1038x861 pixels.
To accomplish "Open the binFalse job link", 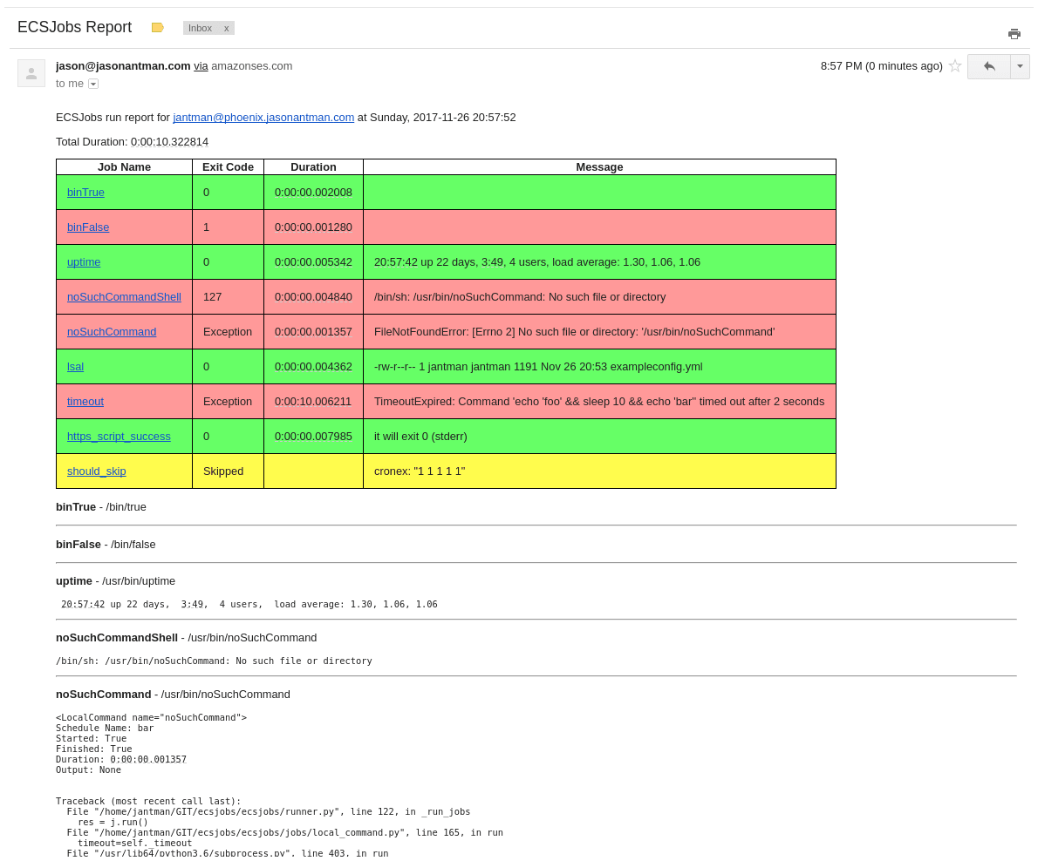I will click(87, 227).
